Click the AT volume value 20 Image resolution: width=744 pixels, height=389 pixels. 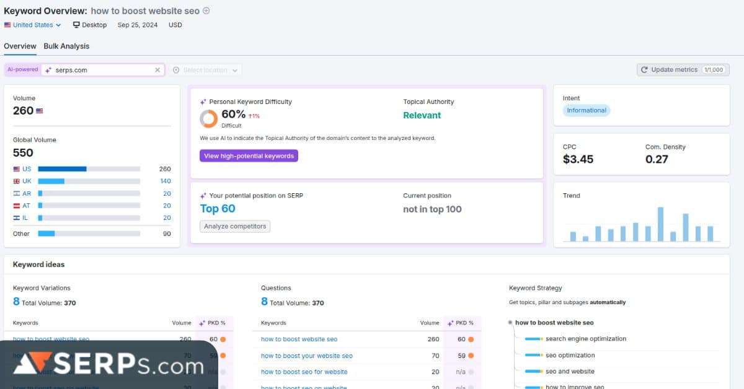pos(167,206)
